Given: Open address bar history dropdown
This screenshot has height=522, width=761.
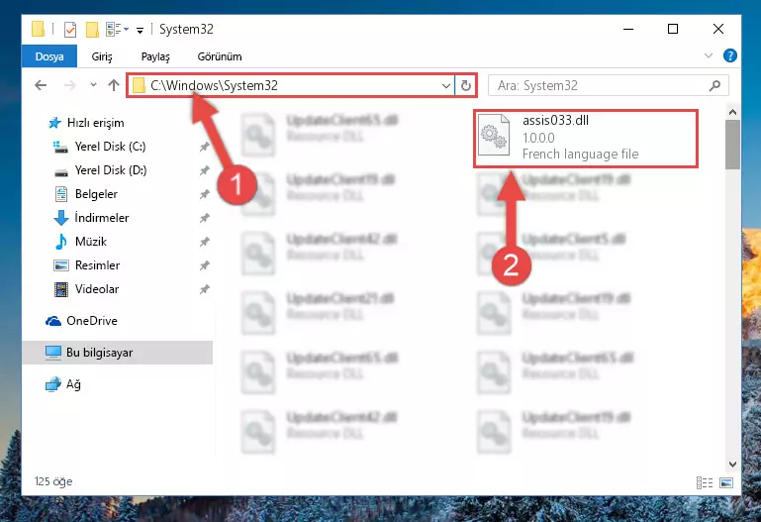Looking at the screenshot, I should click(x=446, y=86).
